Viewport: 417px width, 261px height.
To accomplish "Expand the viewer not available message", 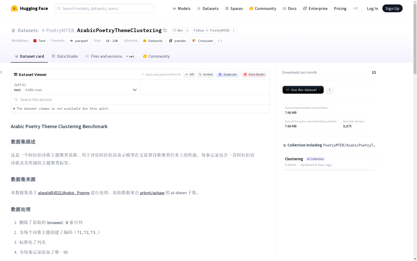I will [x=62, y=109].
